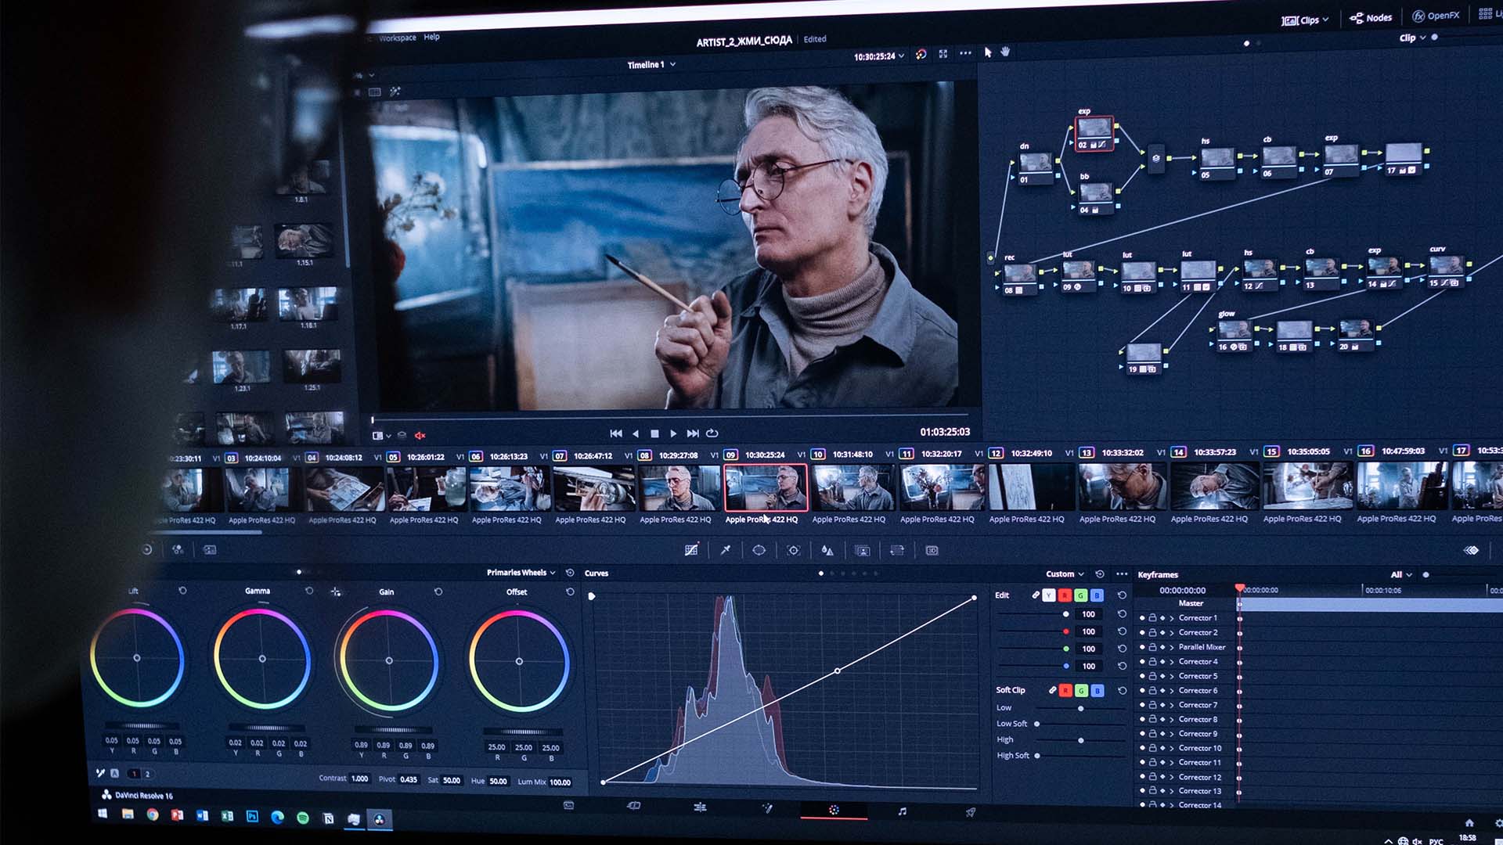Open the Tracker palette icon

pos(793,550)
